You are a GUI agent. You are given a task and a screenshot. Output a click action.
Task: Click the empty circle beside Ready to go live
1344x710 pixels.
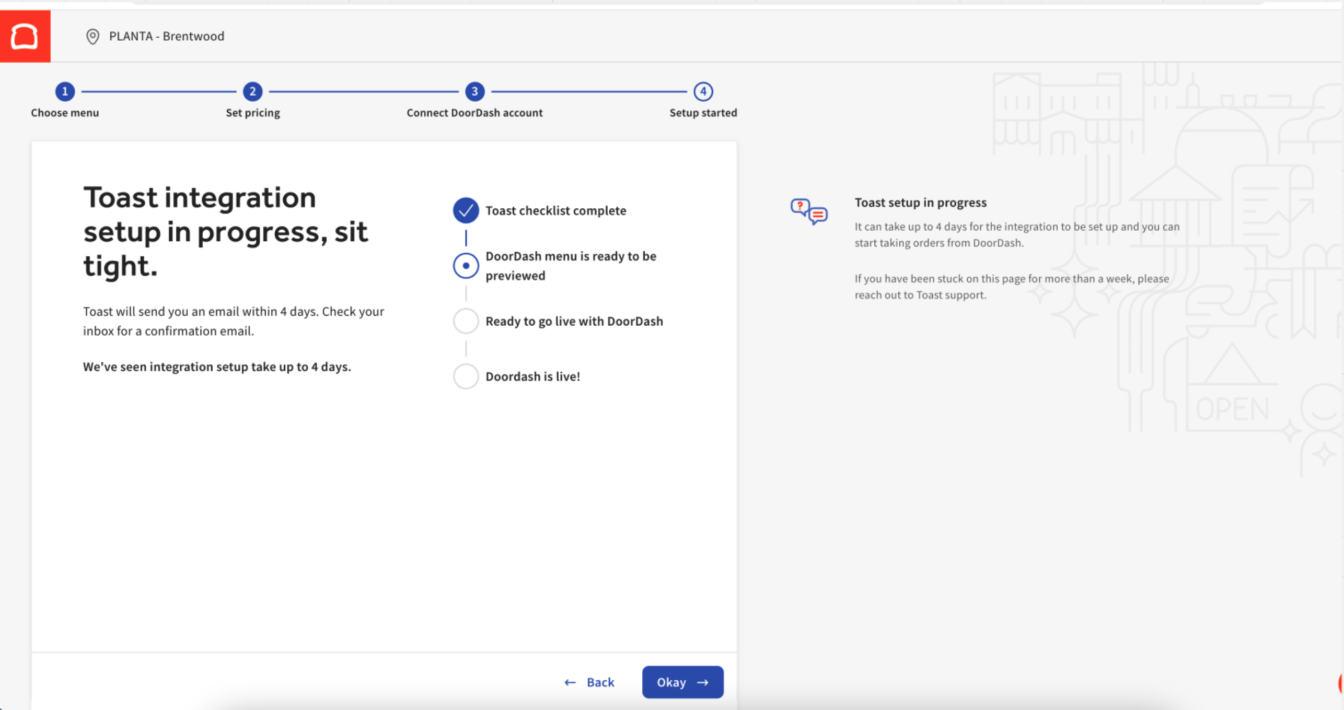pos(465,321)
